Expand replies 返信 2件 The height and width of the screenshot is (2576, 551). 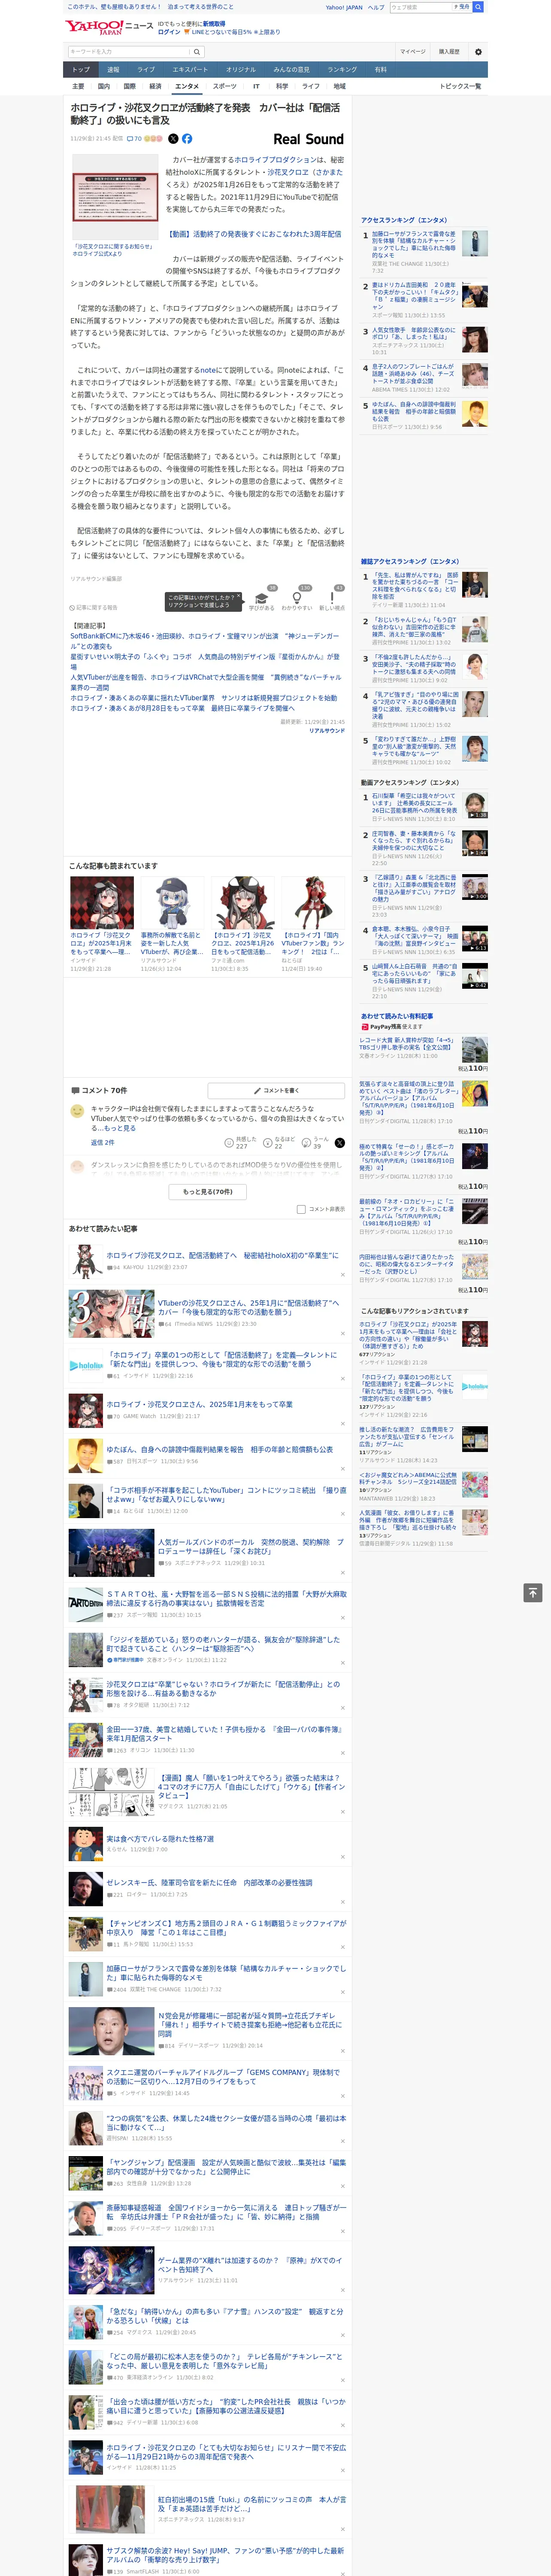coord(102,1142)
